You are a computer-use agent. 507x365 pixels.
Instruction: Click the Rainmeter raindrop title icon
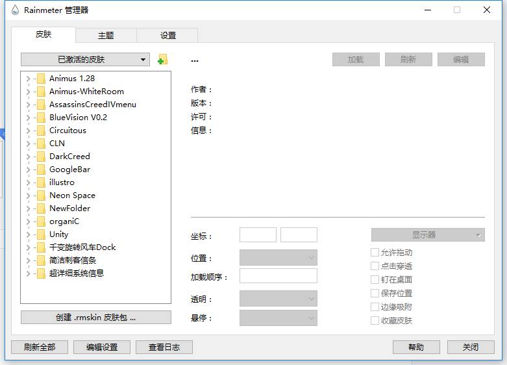coord(15,10)
